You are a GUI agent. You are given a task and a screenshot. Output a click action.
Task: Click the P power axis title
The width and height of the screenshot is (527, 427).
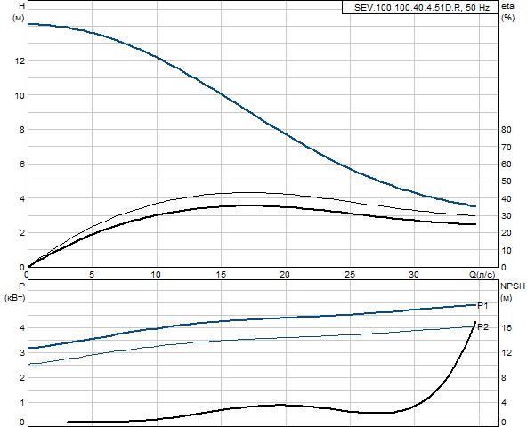pyautogui.click(x=22, y=286)
